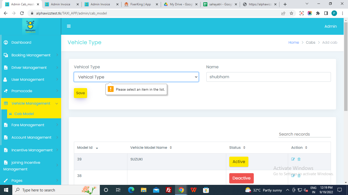The height and width of the screenshot is (195, 348).
Task: Click the Home breadcrumb link
Action: tap(294, 42)
